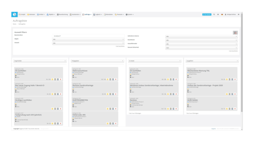Click yellow note icon on Abnahme Umbau card
This screenshot has height=143, width=254.
point(168,94)
